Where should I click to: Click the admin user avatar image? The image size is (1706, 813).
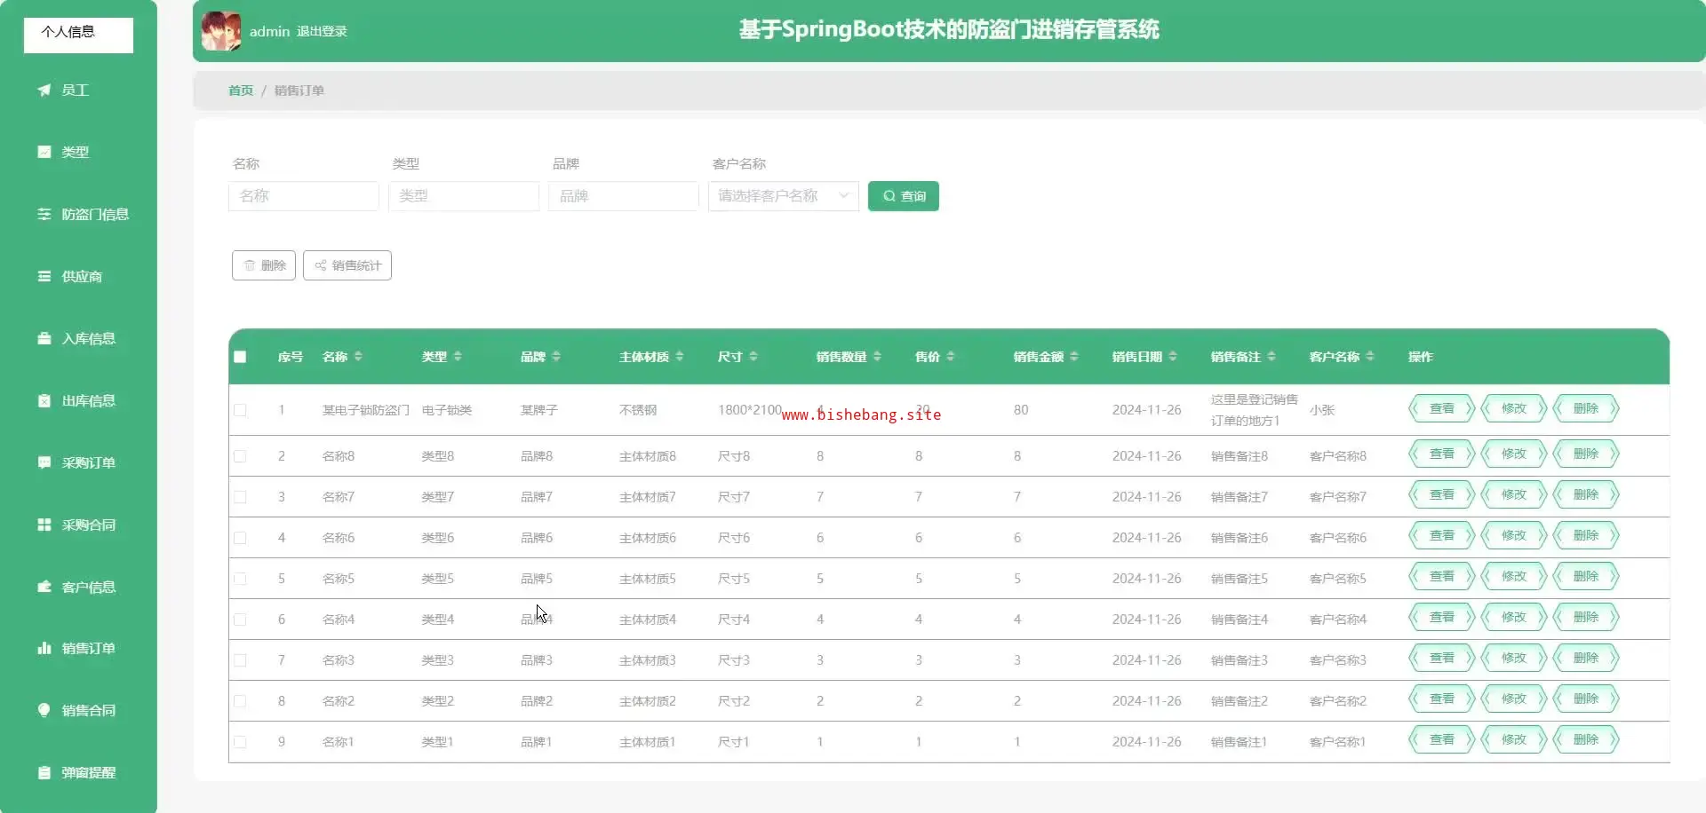[220, 31]
